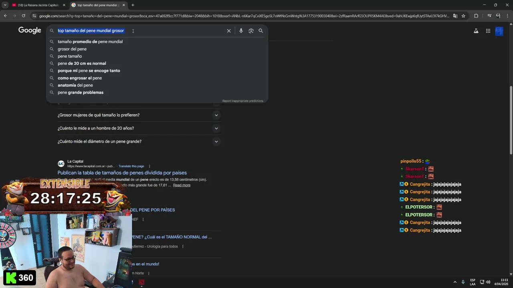Viewport: 513px width, 288px height.
Task: Click "Translate this page" for La Capital
Action: click(131, 166)
